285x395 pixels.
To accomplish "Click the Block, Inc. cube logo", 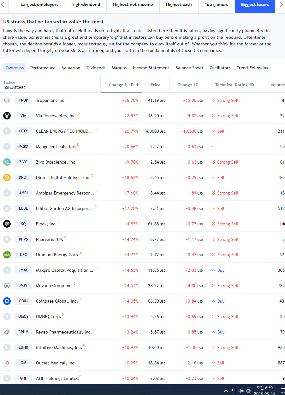I will (x=7, y=224).
